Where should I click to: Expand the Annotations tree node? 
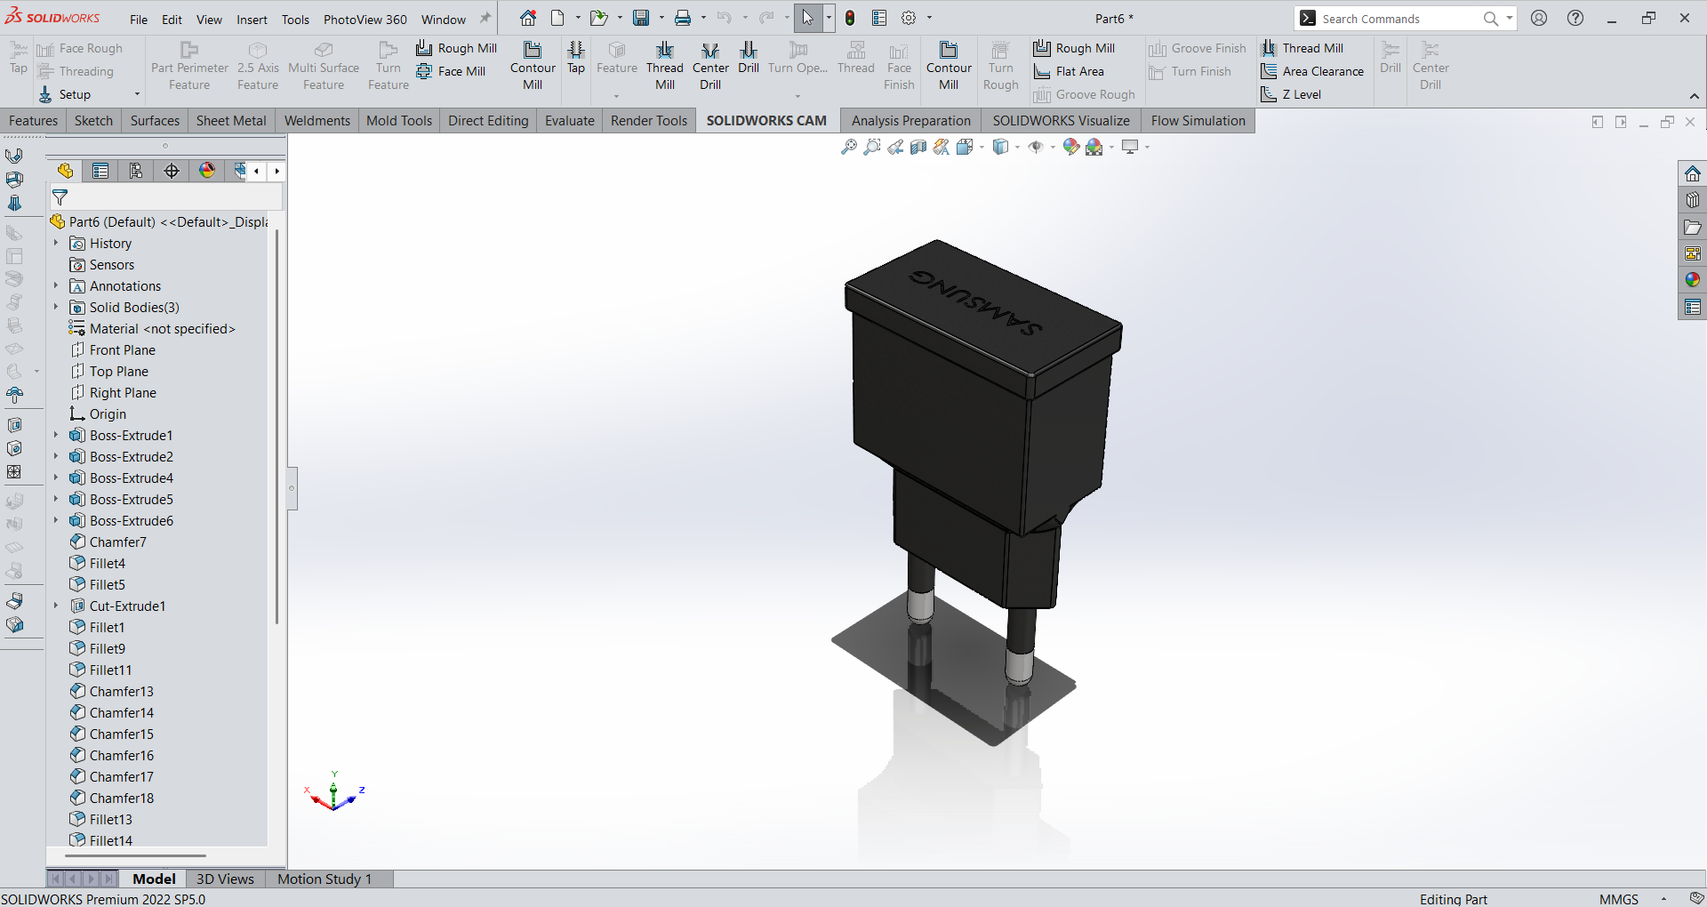[56, 285]
